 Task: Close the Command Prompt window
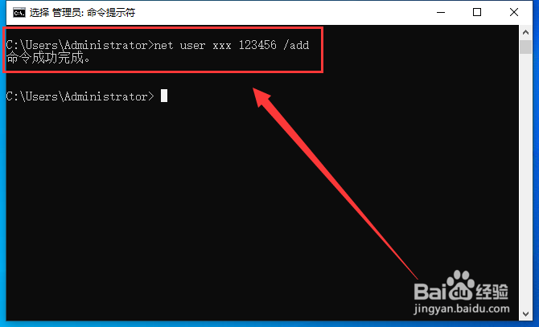(513, 12)
